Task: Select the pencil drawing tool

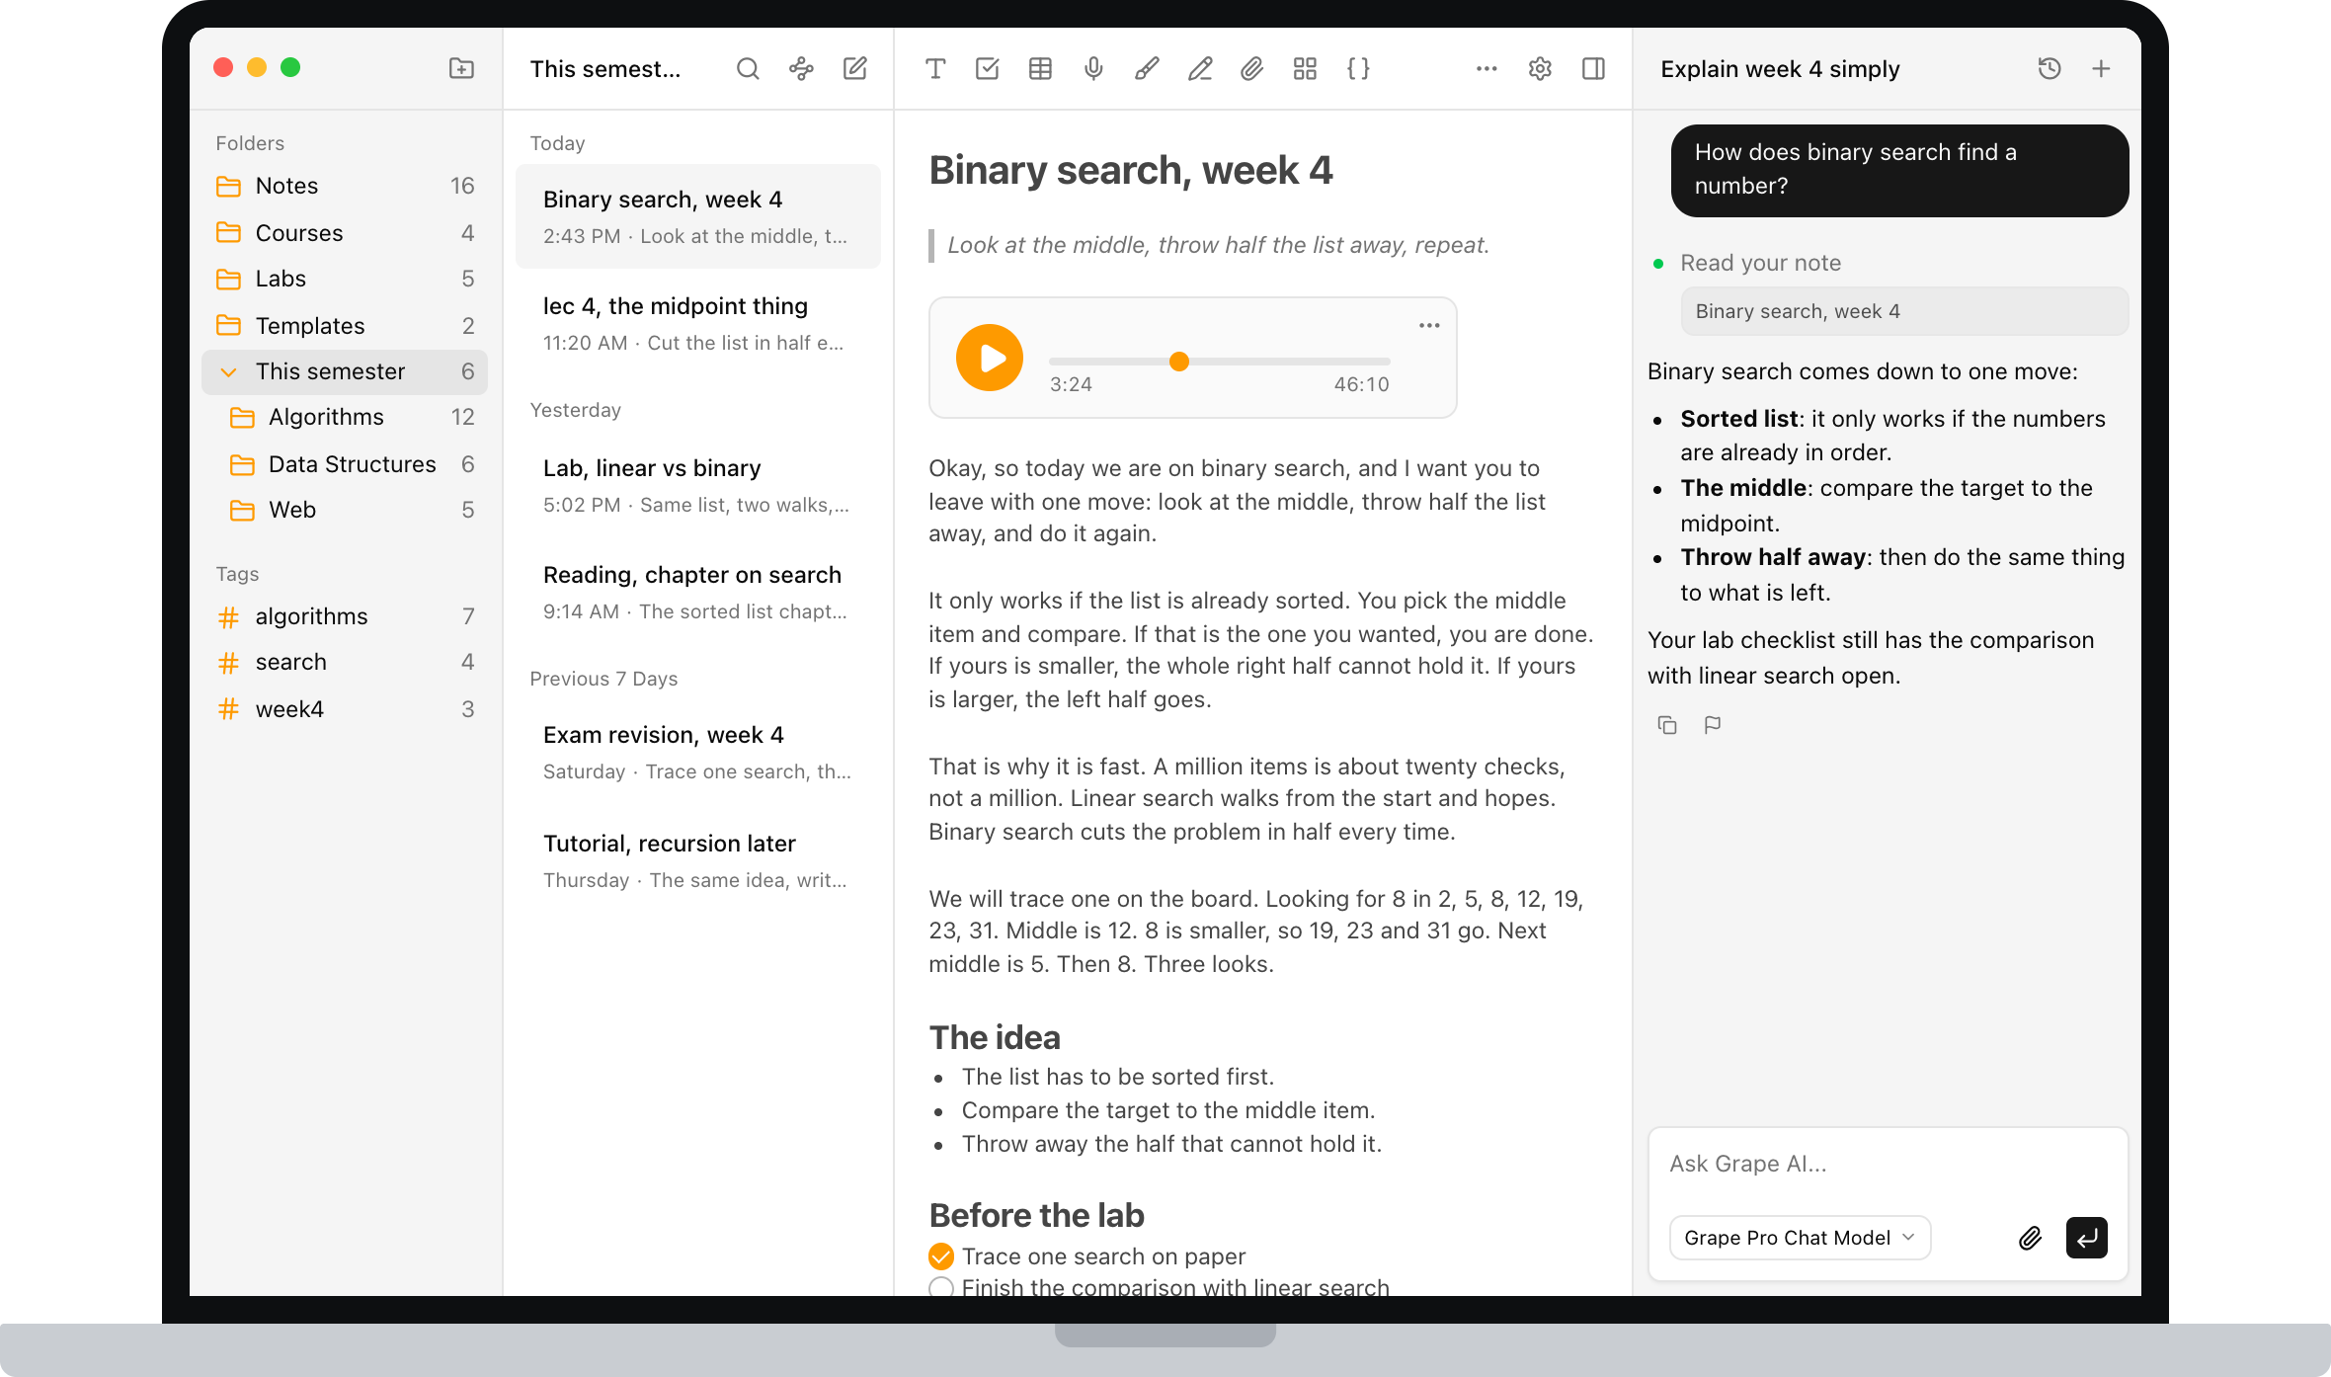Action: 1200,68
